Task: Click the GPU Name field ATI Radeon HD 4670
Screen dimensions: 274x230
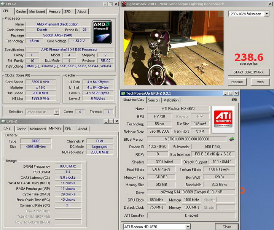Action: (x=178, y=109)
